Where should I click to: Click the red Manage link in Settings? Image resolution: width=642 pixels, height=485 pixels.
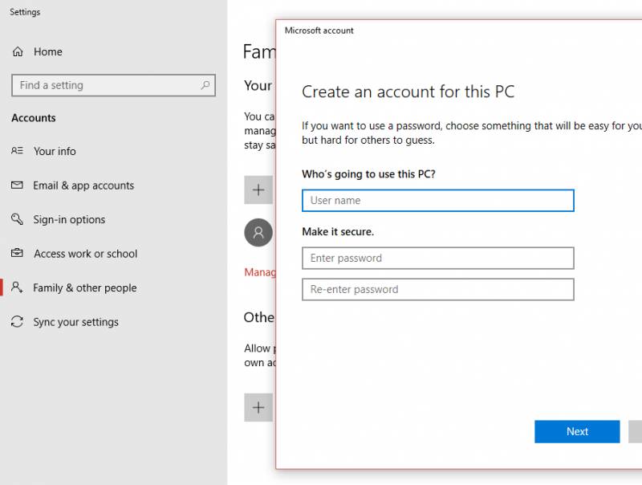[x=260, y=272]
